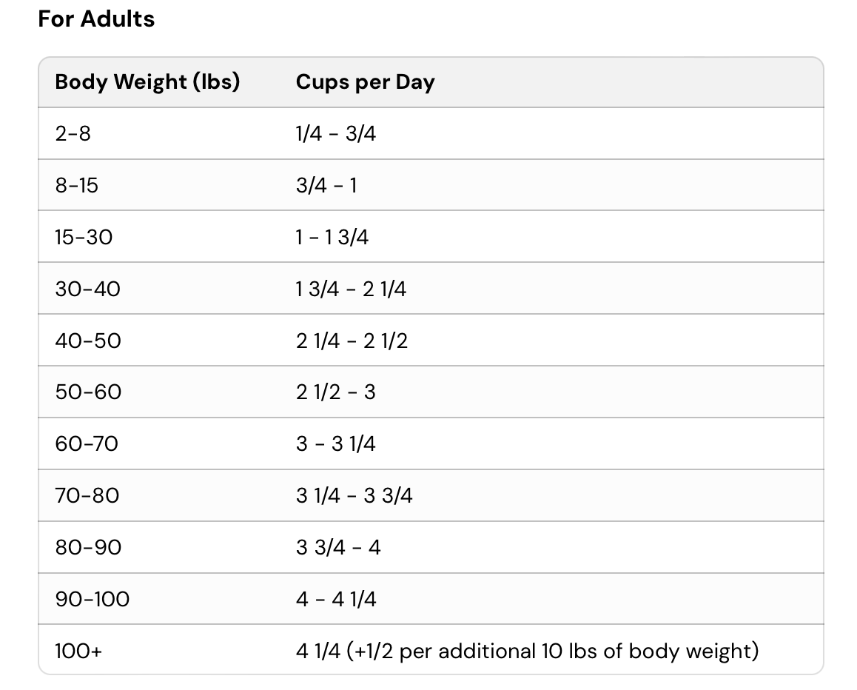This screenshot has width=857, height=690.
Task: Click the "For Adults" heading
Action: point(96,19)
